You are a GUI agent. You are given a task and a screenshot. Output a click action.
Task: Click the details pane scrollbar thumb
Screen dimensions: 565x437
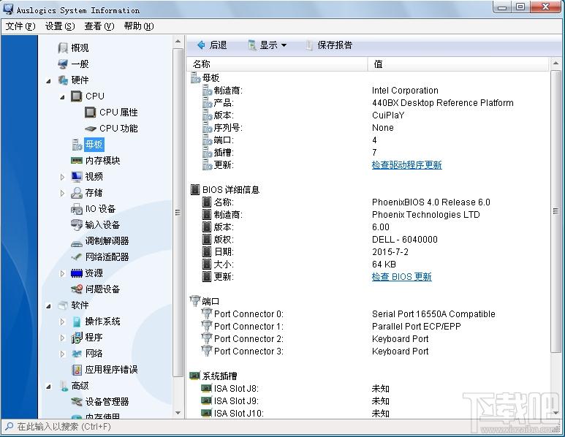click(555, 211)
